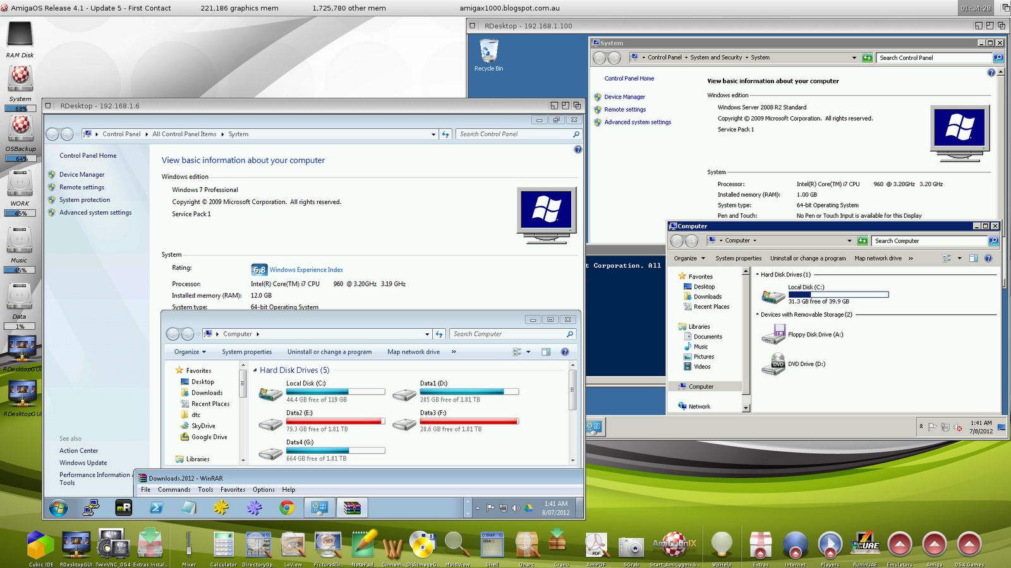Click Remote settings in server System window

pos(625,110)
